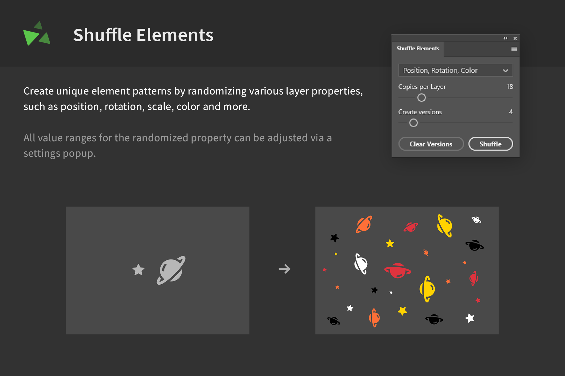Click the Copies per Layer value 18
The image size is (565, 376).
coord(509,87)
